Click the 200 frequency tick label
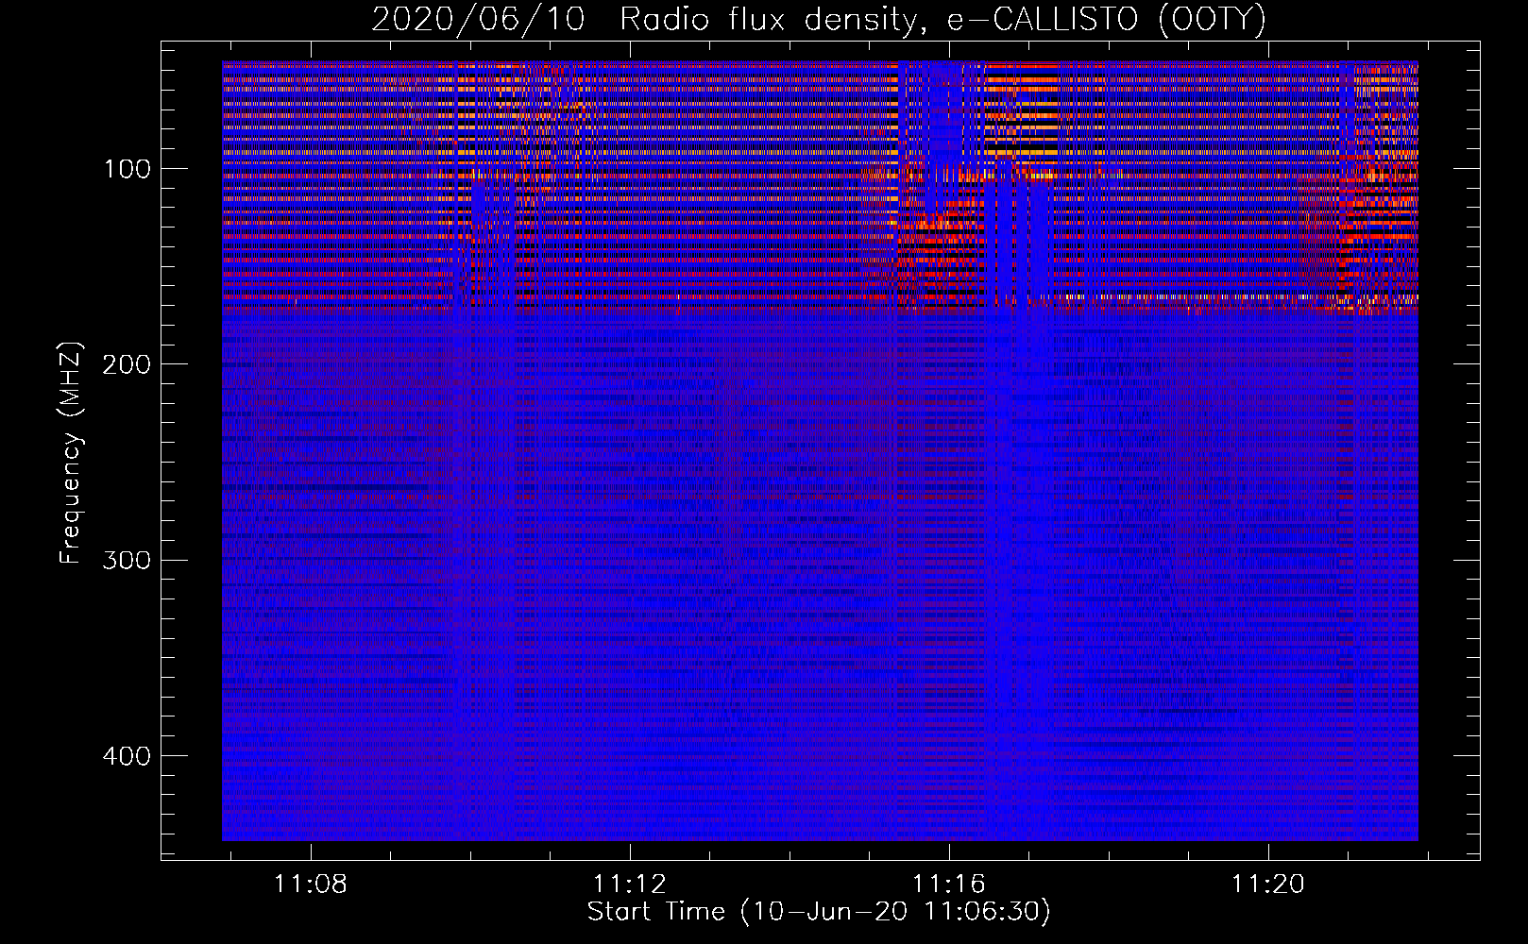The width and height of the screenshot is (1528, 944). point(127,364)
